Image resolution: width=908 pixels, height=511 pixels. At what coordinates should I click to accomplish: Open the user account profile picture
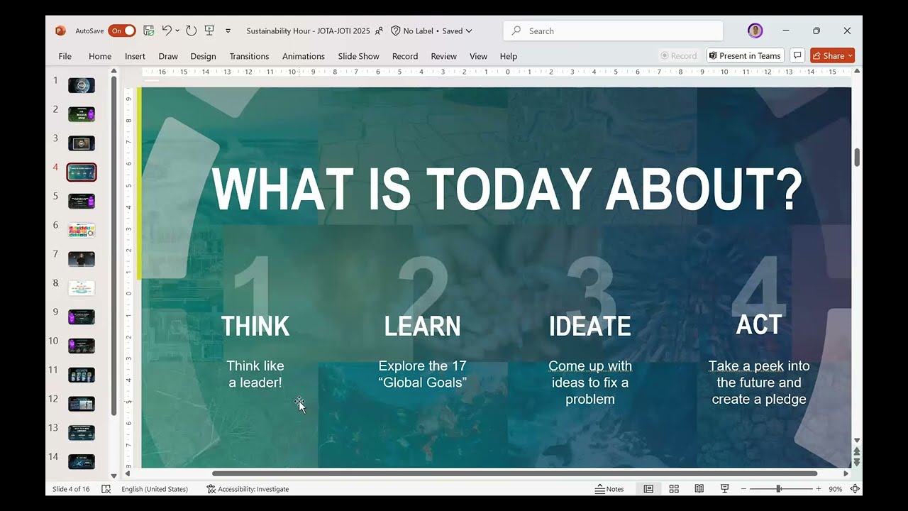[755, 31]
